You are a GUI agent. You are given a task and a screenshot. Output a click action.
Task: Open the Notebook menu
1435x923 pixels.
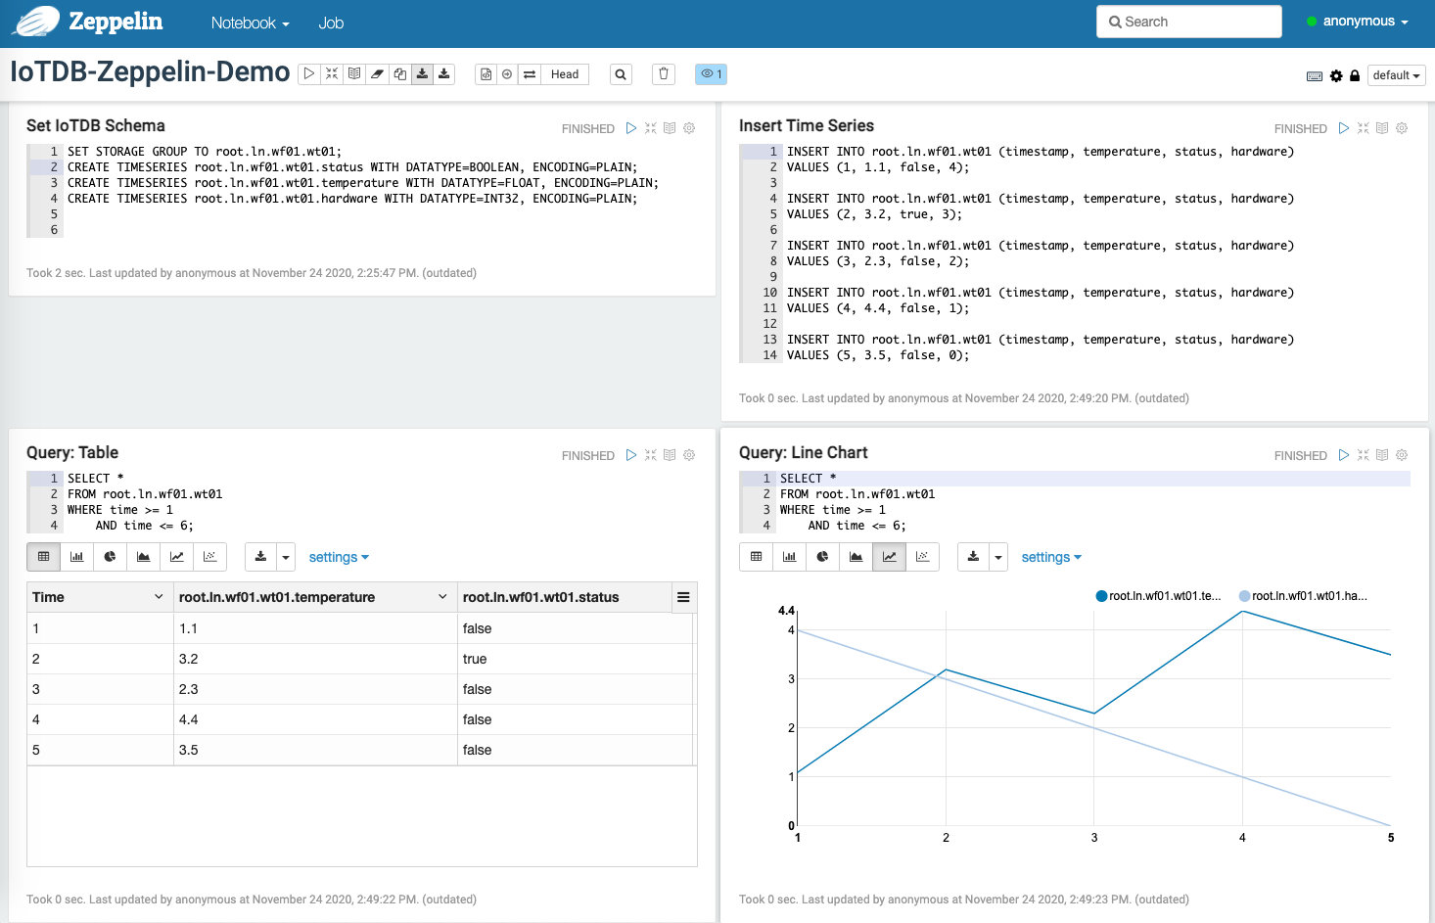tap(247, 23)
